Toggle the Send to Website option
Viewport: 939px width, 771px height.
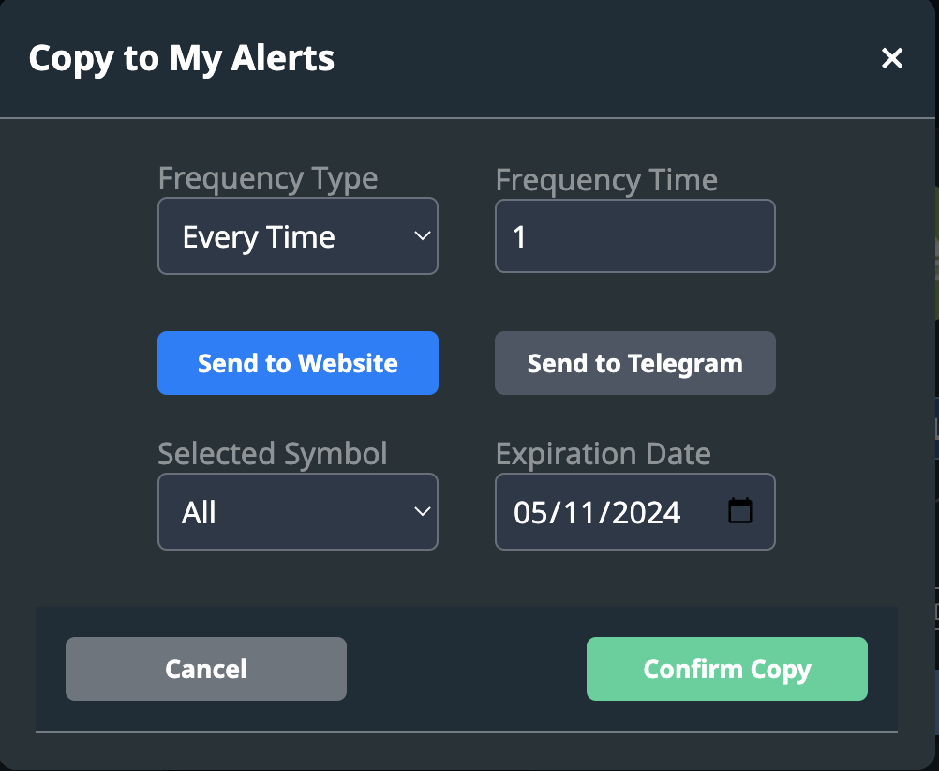tap(297, 363)
